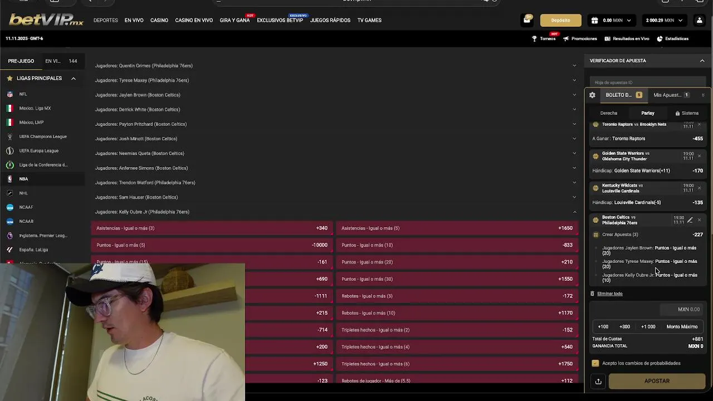This screenshot has height=401, width=713.
Task: Edit the Boston Celtics bet builder pencil
Action: click(x=690, y=220)
